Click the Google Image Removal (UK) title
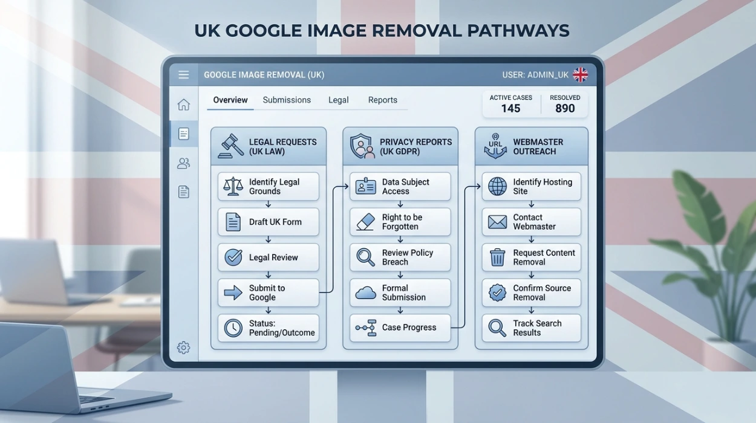This screenshot has width=756, height=423. point(264,75)
